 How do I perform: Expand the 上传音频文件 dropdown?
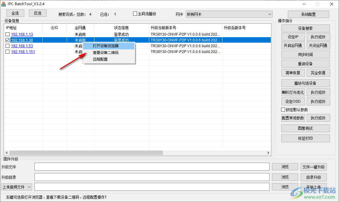[x=29, y=187]
